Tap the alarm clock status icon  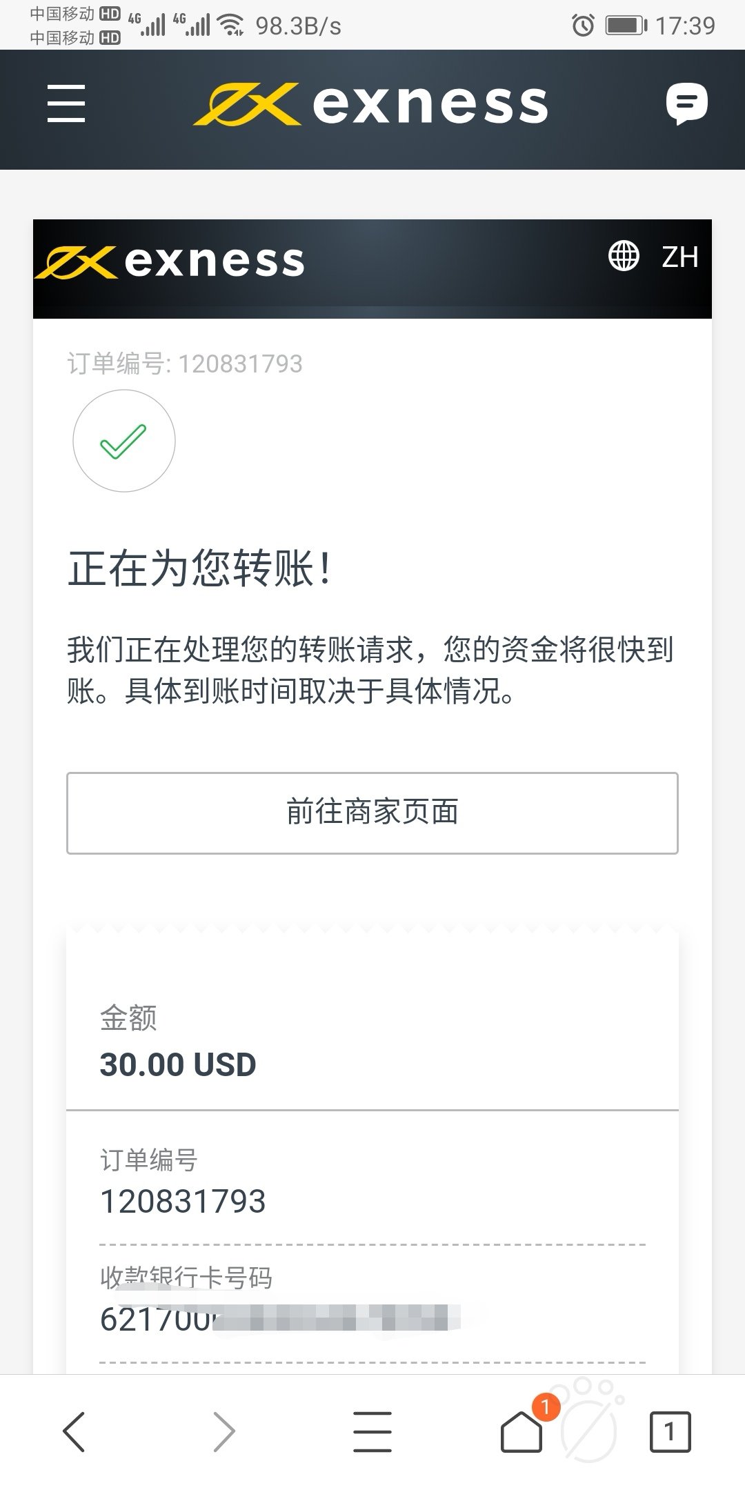point(583,26)
